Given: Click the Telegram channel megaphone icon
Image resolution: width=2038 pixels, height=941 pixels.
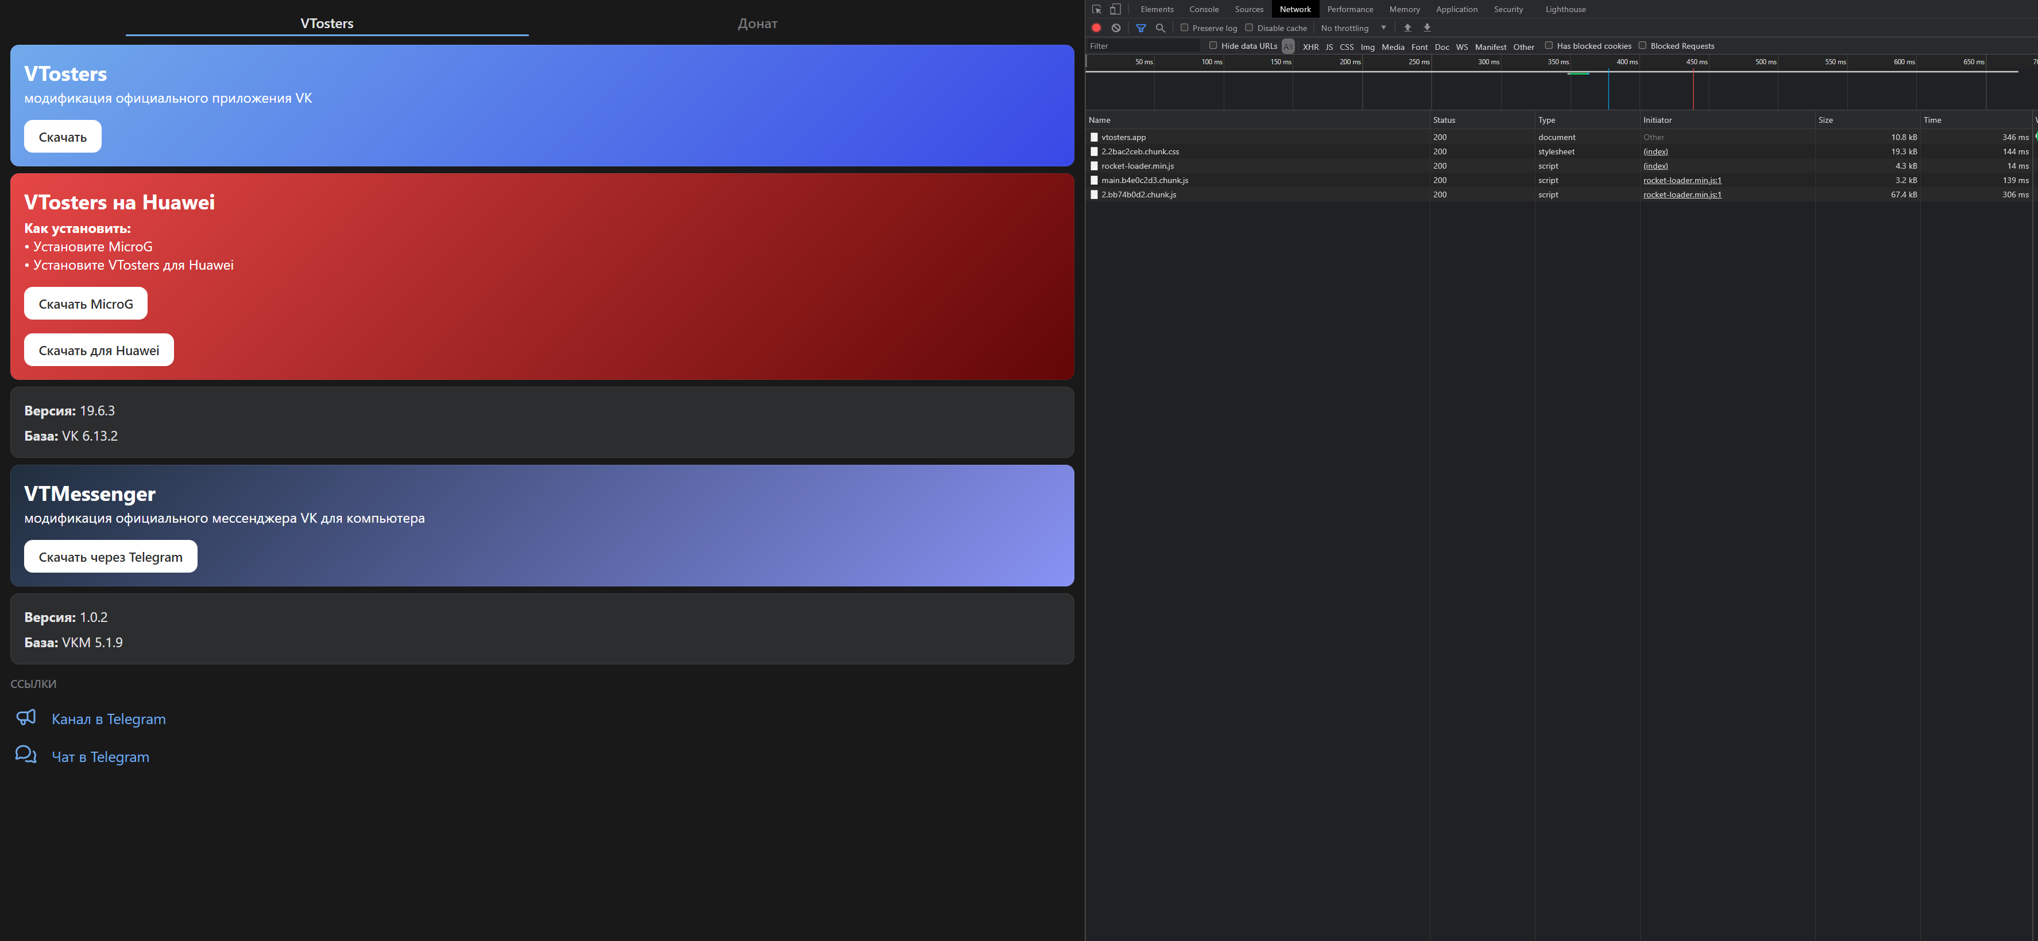Looking at the screenshot, I should coord(26,717).
